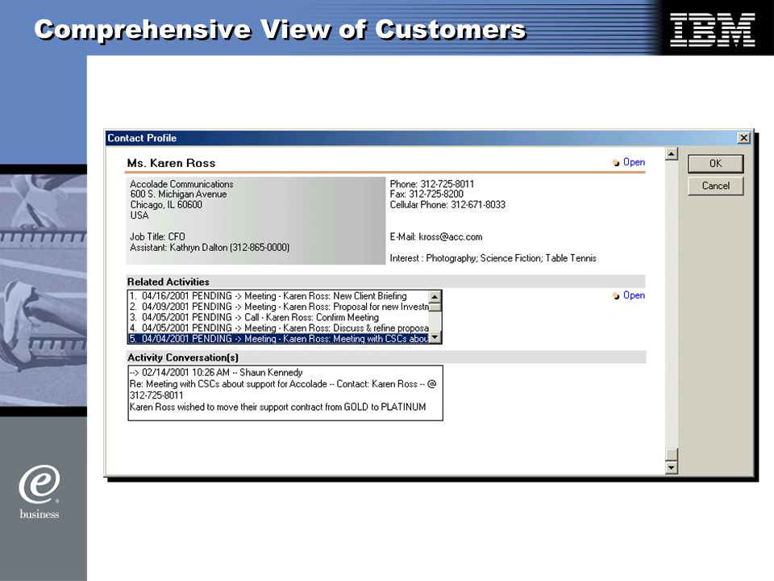Click bullet icon beside Related Activities Open link
Screen dimensions: 774x581
click(616, 296)
